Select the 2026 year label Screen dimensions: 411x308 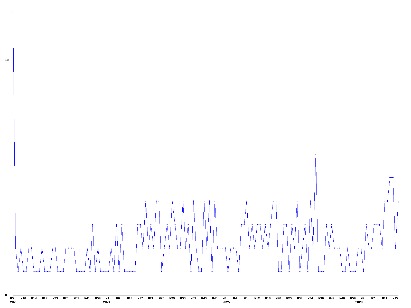[x=359, y=302]
